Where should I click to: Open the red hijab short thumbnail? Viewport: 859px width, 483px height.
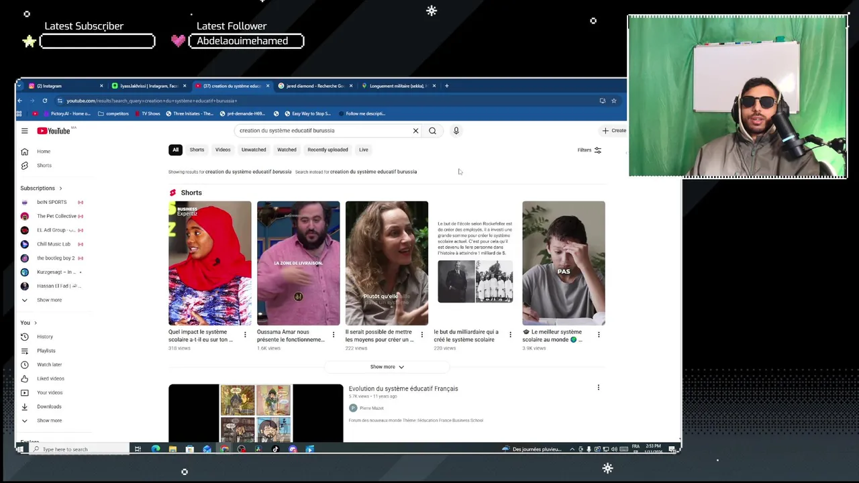pyautogui.click(x=210, y=263)
